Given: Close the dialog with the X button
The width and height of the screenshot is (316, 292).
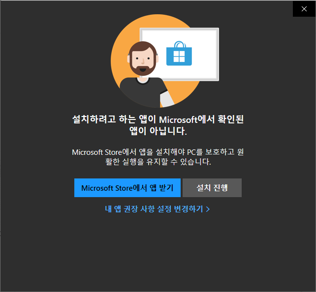Looking at the screenshot, I should (x=304, y=9).
